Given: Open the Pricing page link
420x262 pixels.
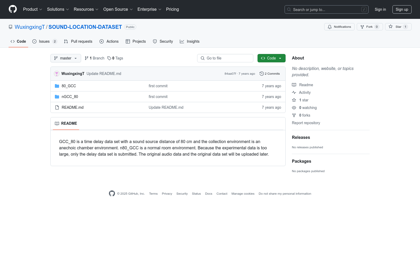Looking at the screenshot, I should tap(172, 9).
